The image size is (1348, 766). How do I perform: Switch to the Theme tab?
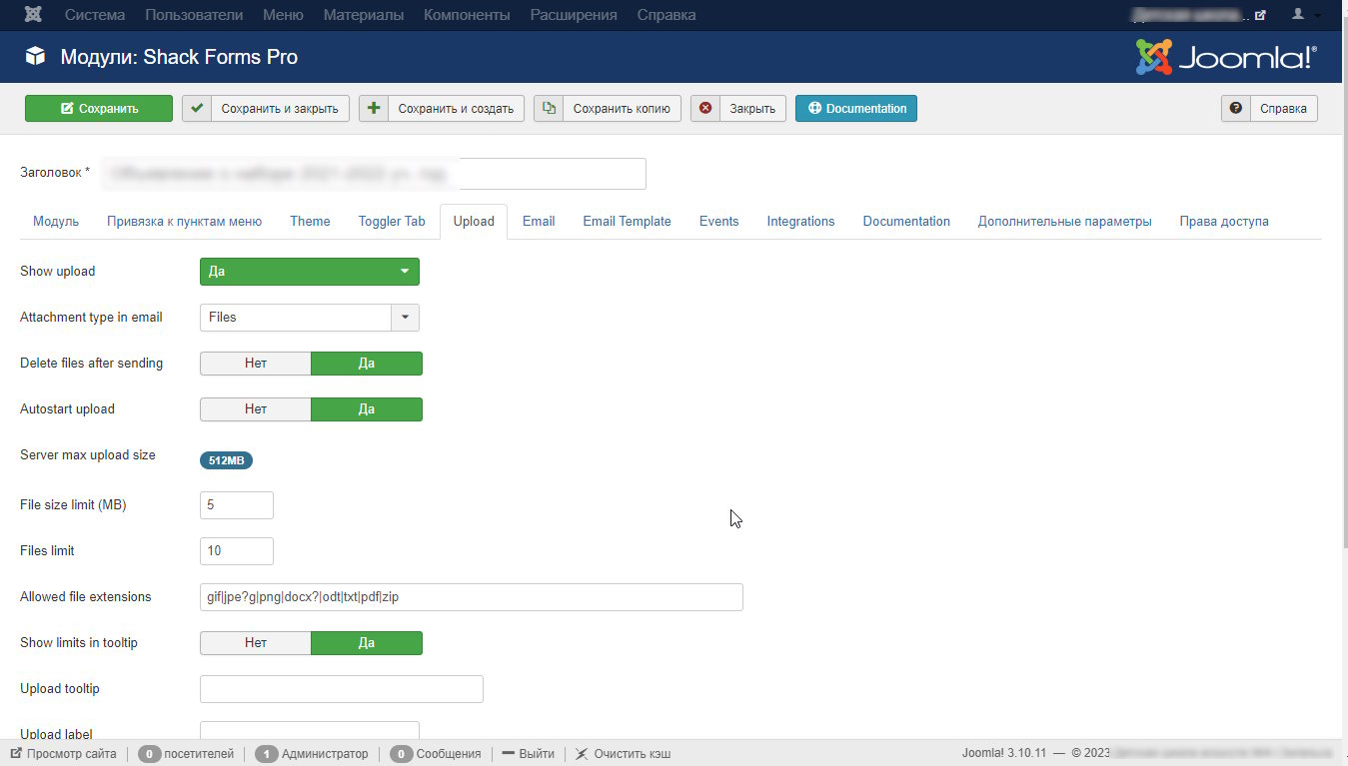click(x=310, y=222)
